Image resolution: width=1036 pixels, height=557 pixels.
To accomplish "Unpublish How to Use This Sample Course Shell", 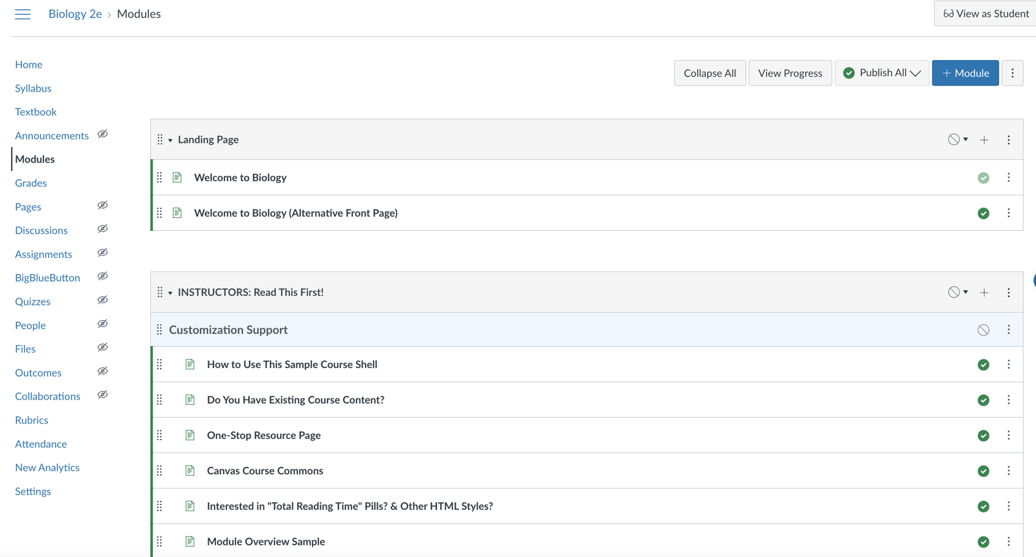I will (x=983, y=365).
